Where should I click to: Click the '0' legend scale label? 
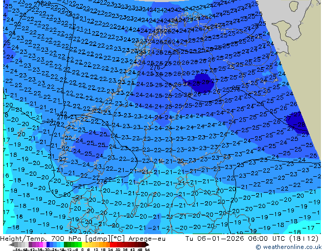pos(82,249)
